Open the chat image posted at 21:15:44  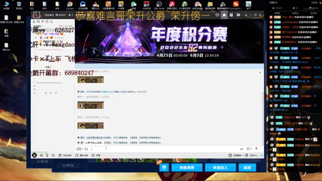point(90,125)
